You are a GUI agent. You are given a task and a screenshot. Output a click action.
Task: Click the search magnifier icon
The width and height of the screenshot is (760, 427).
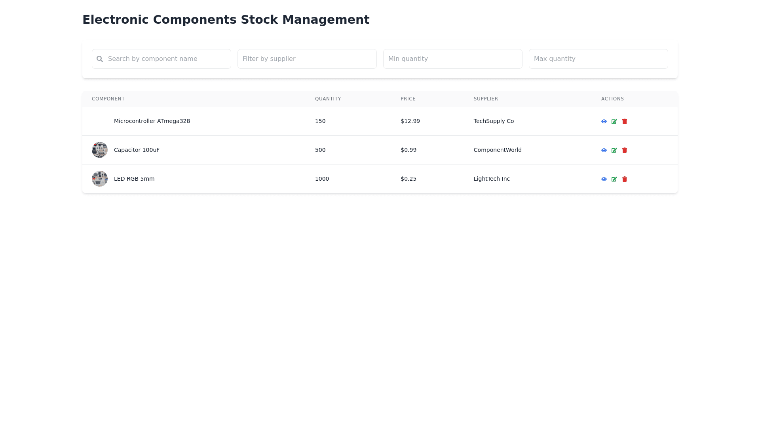(100, 59)
